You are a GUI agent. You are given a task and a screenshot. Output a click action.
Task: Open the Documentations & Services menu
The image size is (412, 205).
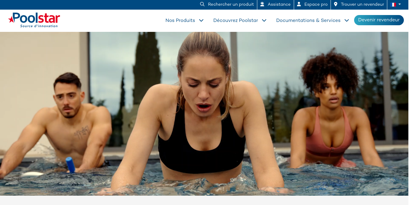pos(308,20)
